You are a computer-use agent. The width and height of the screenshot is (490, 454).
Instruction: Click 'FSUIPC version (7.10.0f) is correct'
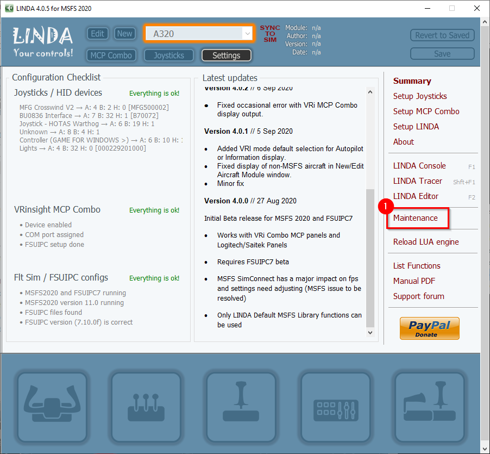click(x=76, y=322)
